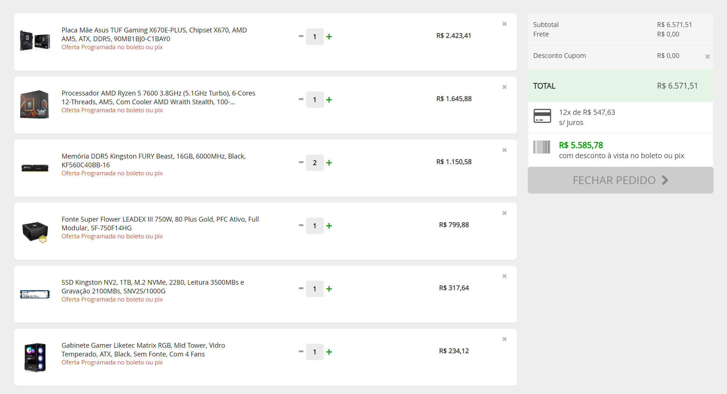Click price R$ 1.150,58
This screenshot has height=394, width=727.
[x=454, y=162]
